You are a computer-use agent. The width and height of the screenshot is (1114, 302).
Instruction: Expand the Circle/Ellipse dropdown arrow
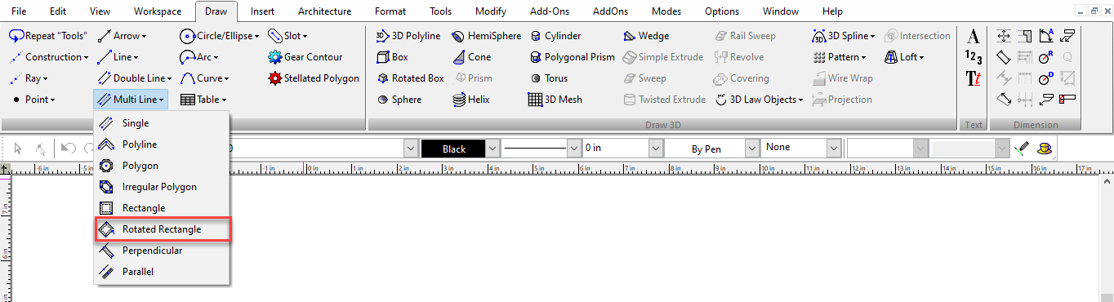coord(256,36)
